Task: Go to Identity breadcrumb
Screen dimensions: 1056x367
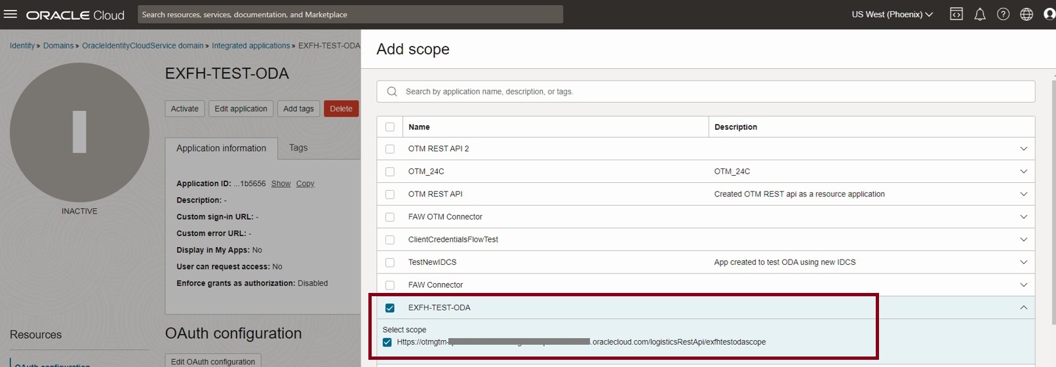Action: (x=22, y=46)
